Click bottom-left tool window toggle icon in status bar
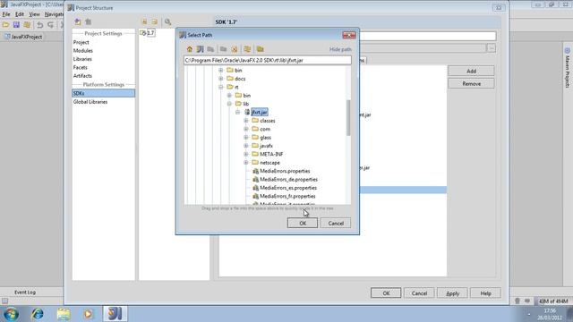Screen dimensions: 573x322 tap(4, 301)
